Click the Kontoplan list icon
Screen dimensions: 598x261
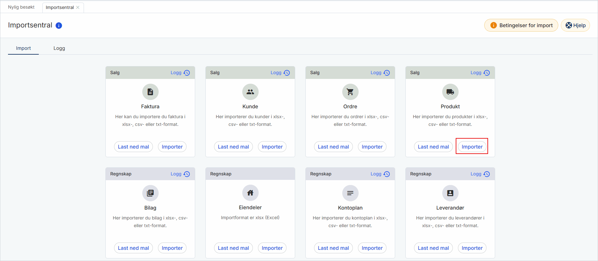point(350,193)
